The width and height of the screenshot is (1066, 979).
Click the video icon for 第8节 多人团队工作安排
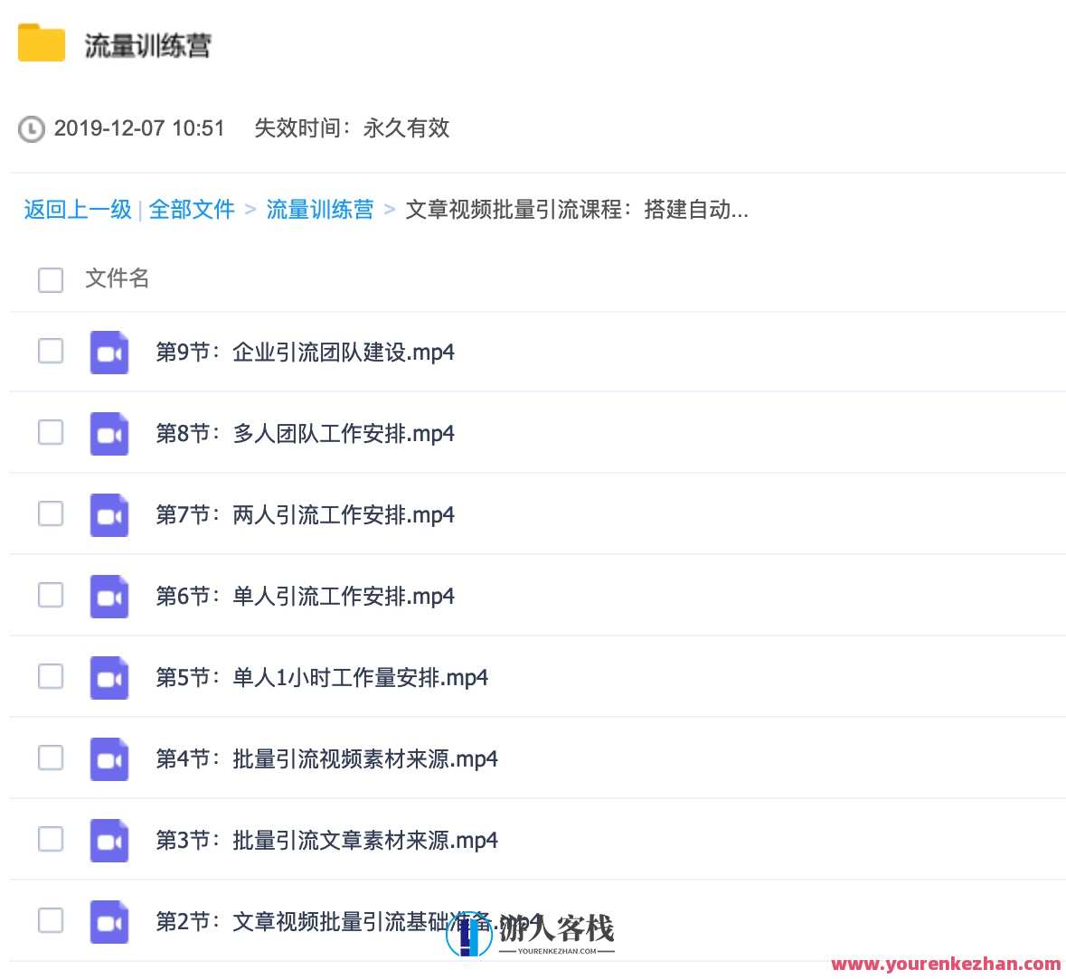(108, 433)
